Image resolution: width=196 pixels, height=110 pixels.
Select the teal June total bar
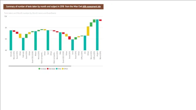(73, 45)
